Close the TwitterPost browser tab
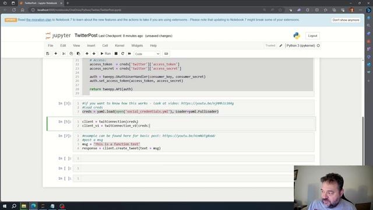The image size is (373, 210). 61,3
